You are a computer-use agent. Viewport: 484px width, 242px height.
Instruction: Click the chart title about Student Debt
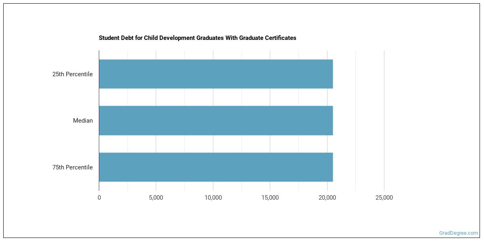click(x=197, y=38)
